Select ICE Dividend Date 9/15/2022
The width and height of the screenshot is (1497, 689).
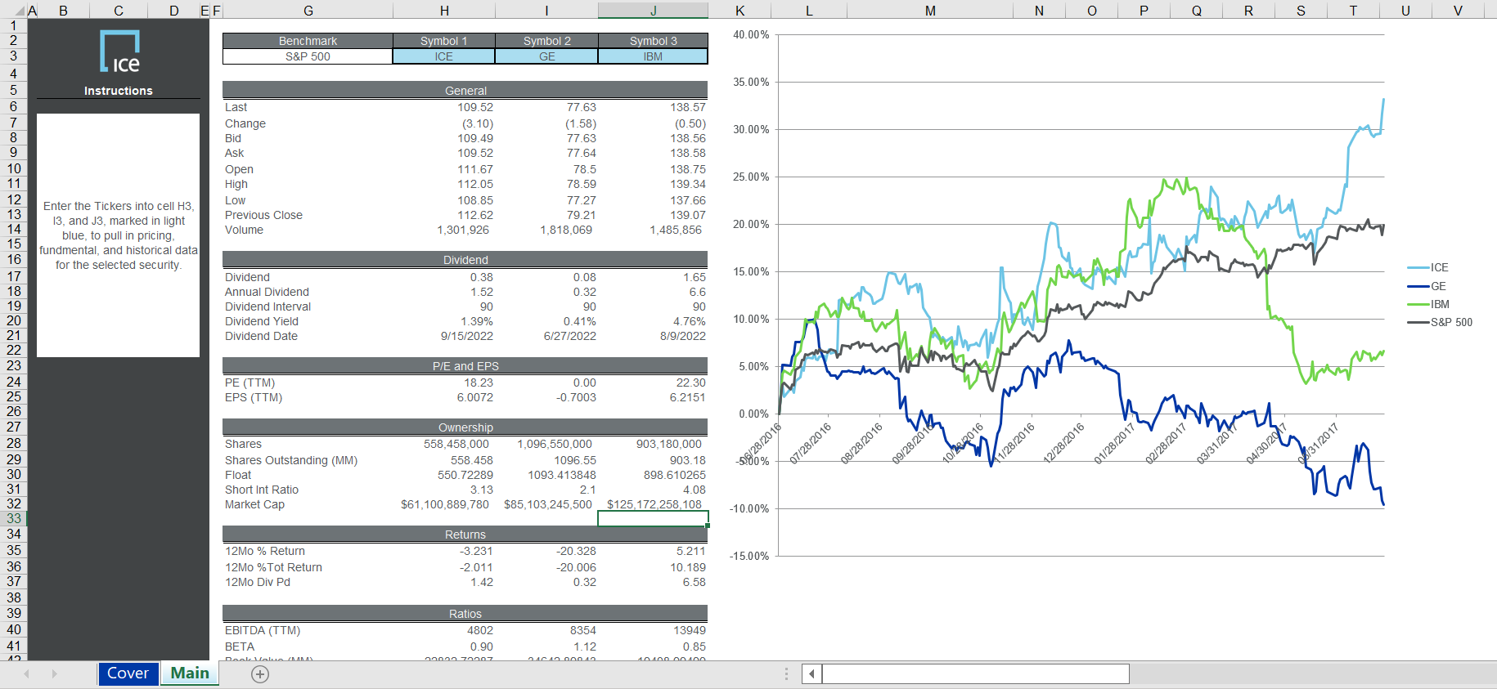(467, 336)
